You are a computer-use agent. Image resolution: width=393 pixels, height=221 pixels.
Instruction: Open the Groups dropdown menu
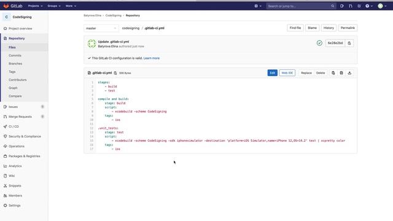[54, 6]
